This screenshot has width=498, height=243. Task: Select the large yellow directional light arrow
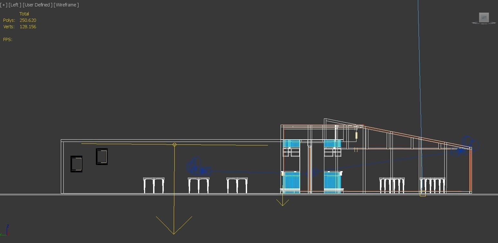(x=174, y=225)
